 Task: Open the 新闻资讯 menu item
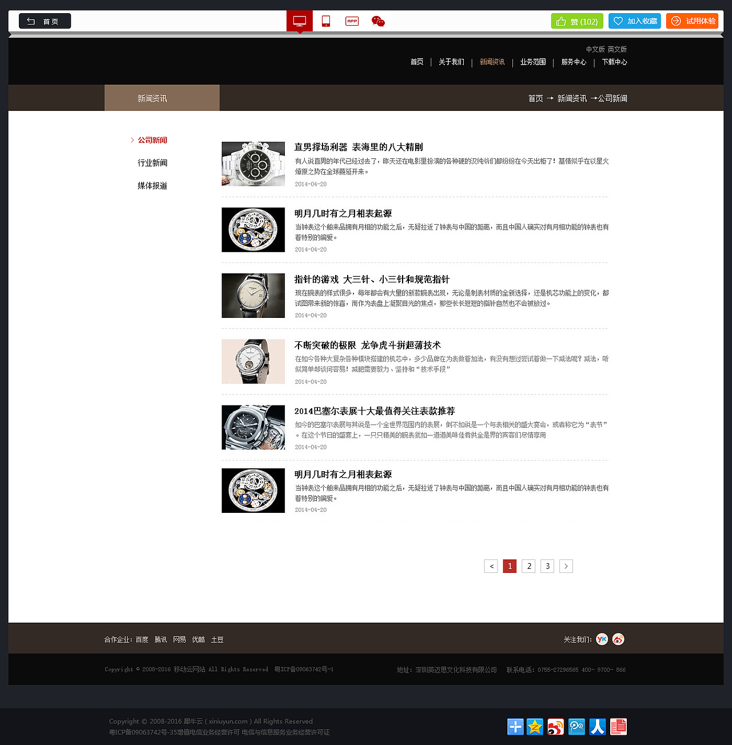pyautogui.click(x=492, y=62)
